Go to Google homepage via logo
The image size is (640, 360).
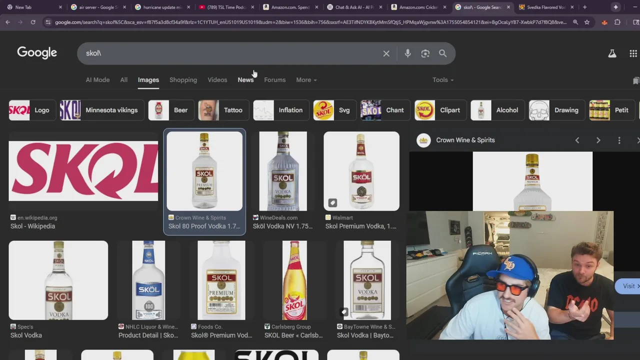click(37, 52)
